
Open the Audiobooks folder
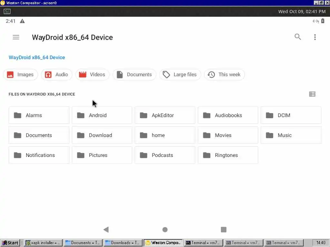(228, 115)
